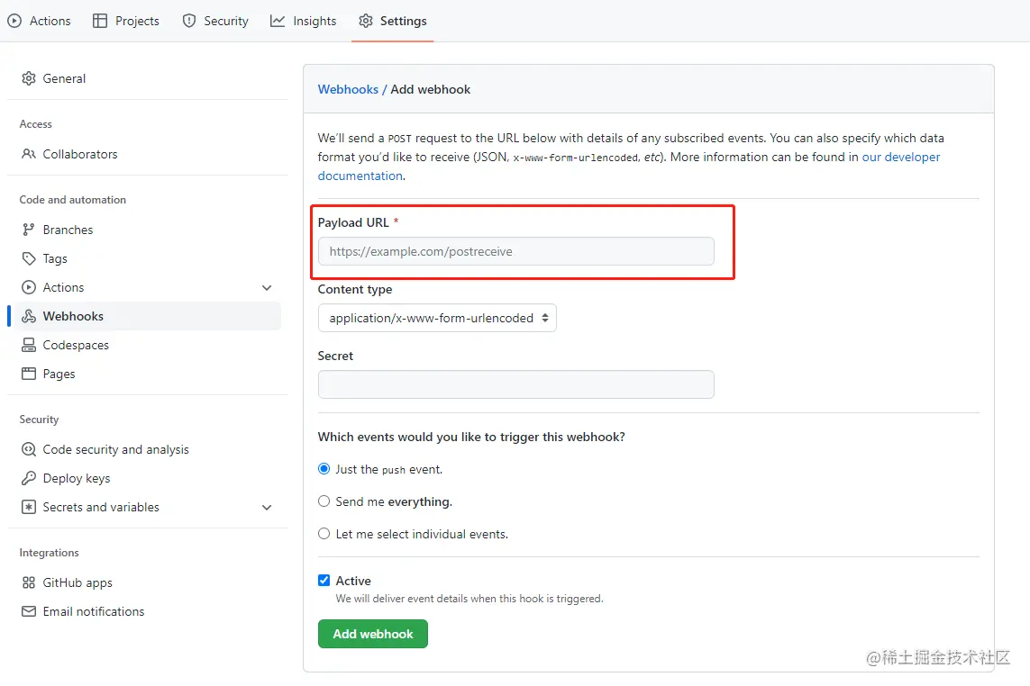Select the Settings tab
This screenshot has width=1030, height=686.
click(393, 21)
